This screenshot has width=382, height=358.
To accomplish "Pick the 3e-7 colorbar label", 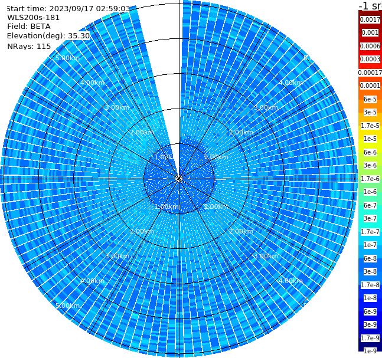I will [x=370, y=218].
